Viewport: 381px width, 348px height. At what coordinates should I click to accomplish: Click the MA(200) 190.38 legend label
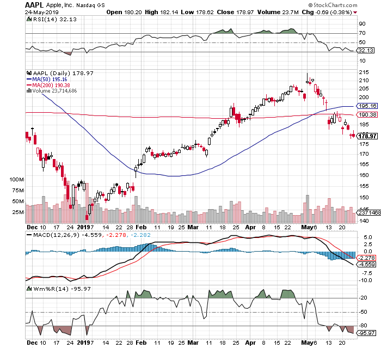point(51,85)
